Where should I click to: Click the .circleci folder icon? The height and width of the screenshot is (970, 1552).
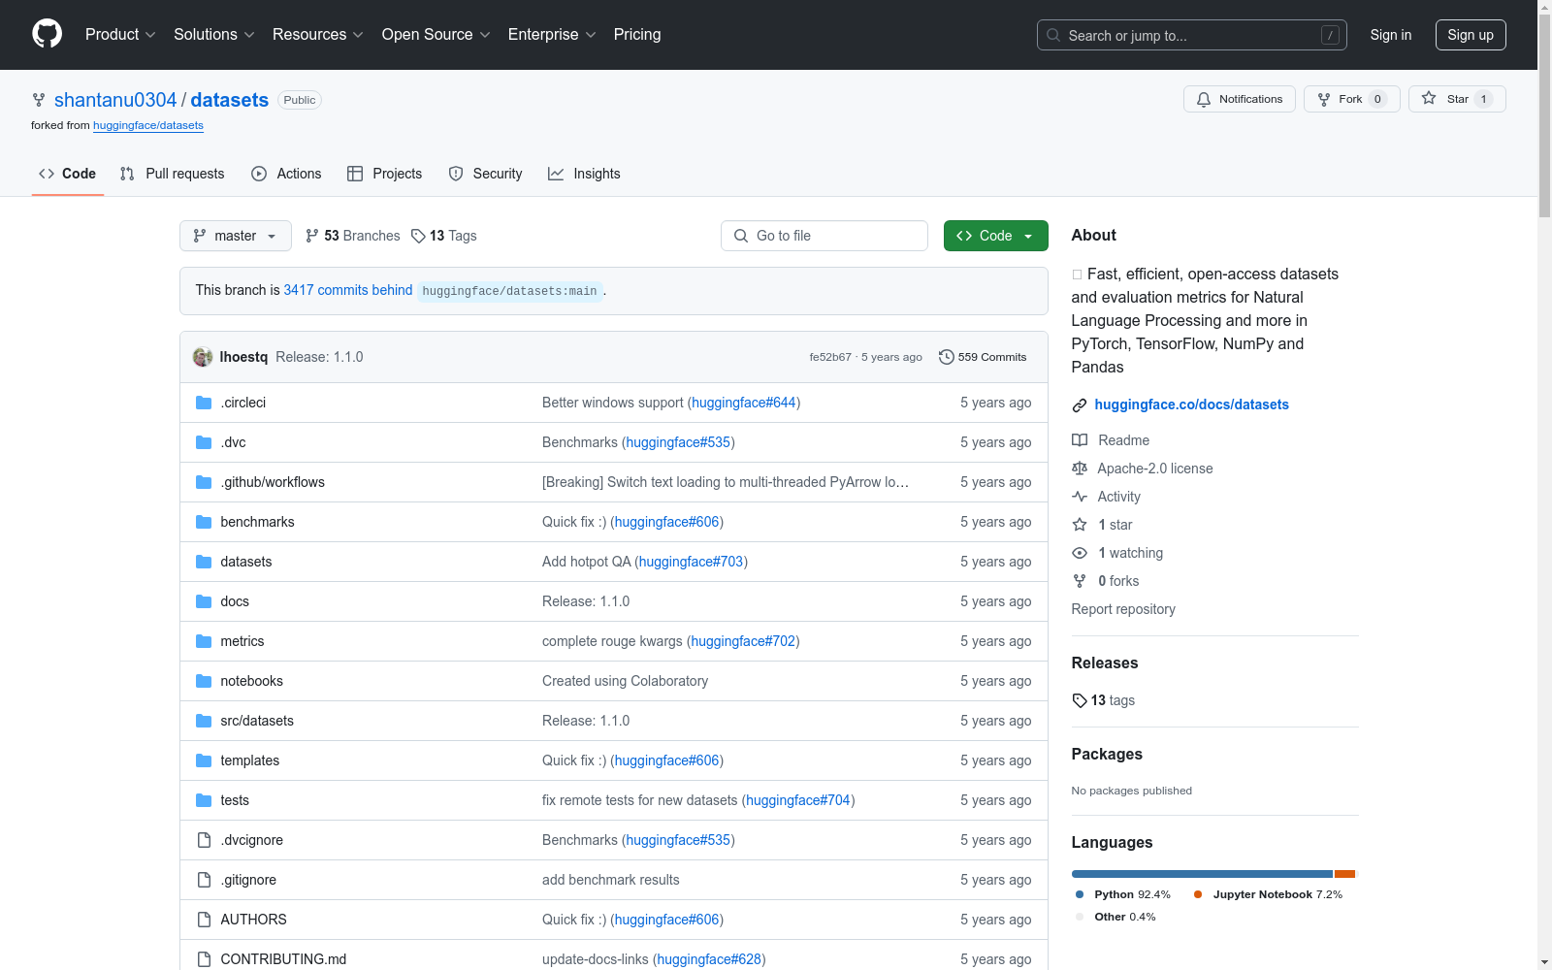(204, 403)
